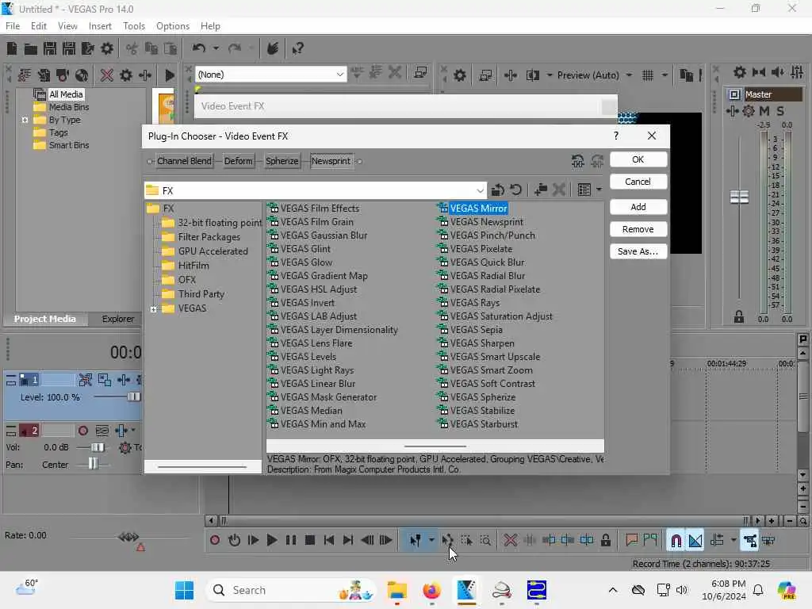Click Move Plug-In Left chain icon
Image resolution: width=812 pixels, height=609 pixels.
(578, 161)
